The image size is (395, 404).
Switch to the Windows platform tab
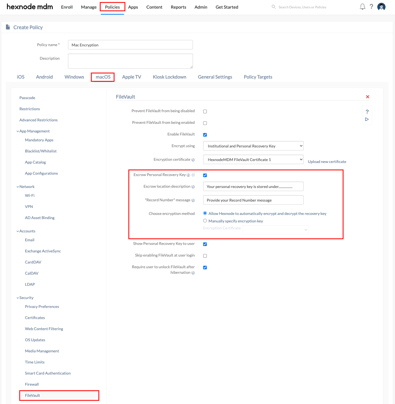tap(74, 77)
